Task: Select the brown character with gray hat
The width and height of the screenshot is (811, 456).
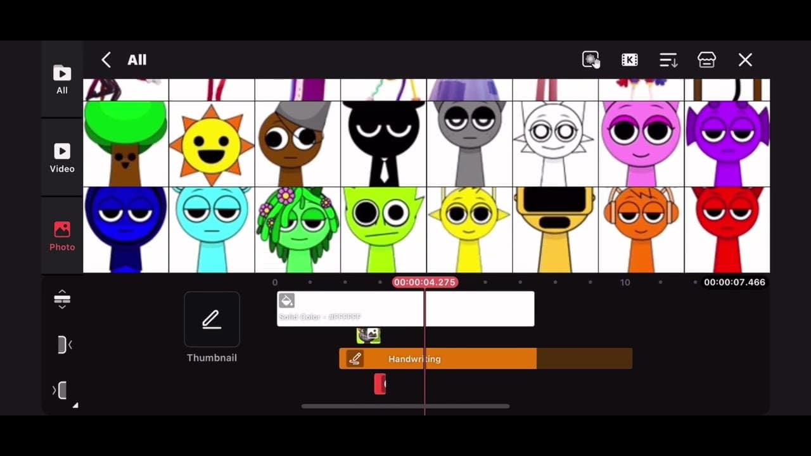Action: (x=298, y=144)
